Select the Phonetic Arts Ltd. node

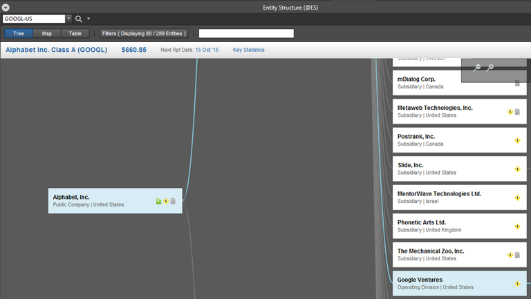tap(460, 226)
